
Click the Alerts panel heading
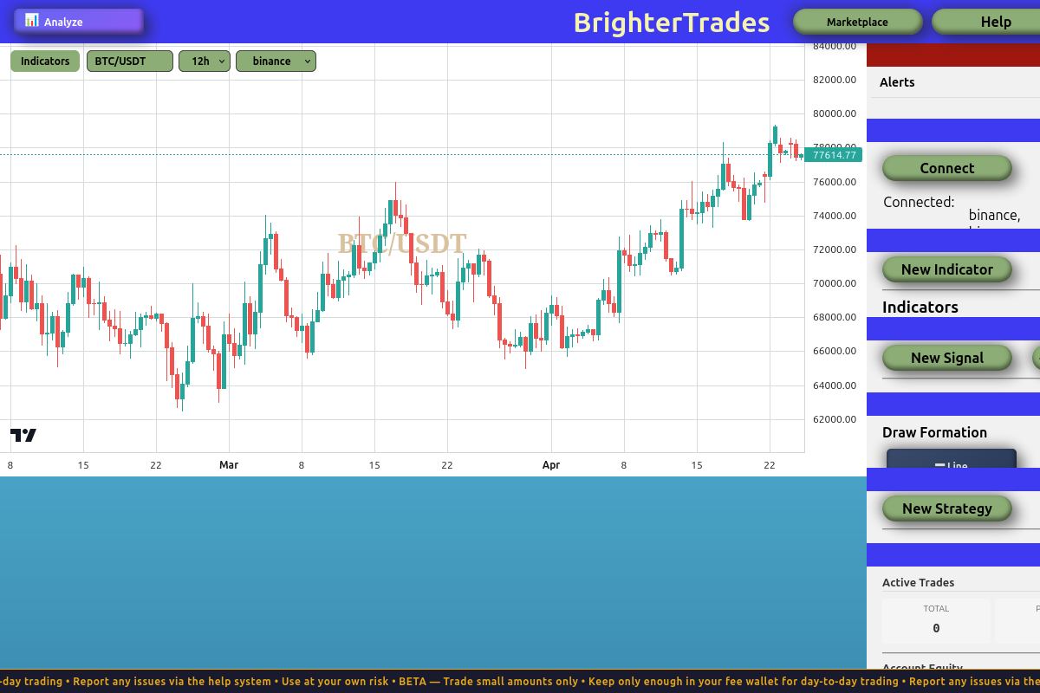pos(897,82)
